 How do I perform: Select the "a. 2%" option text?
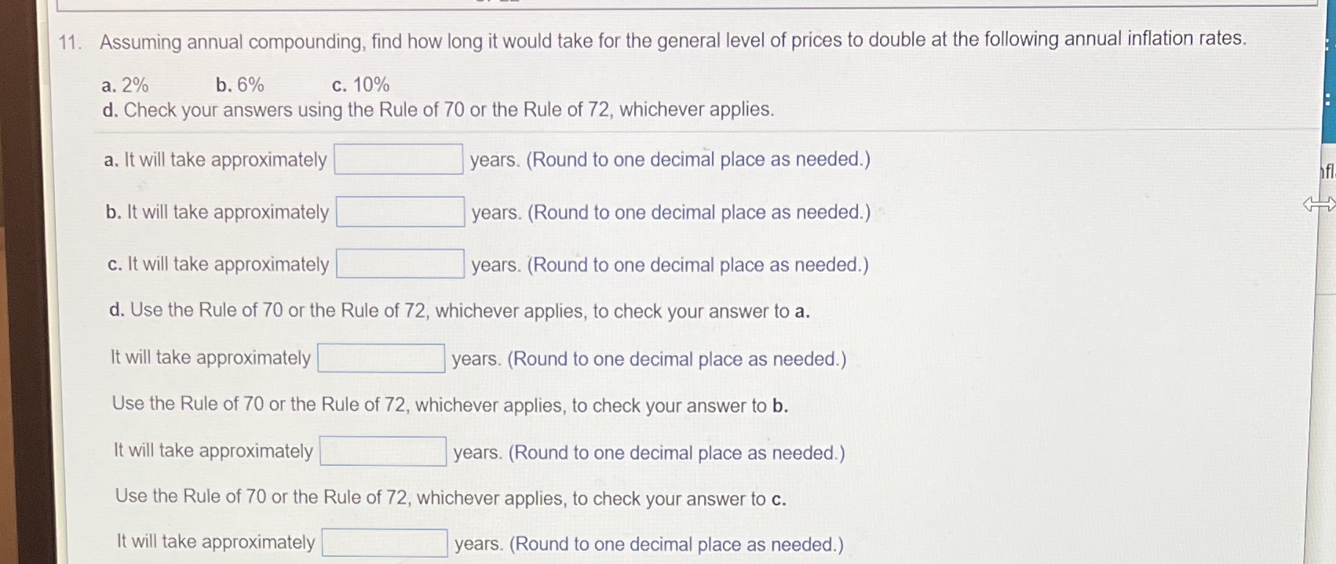127,83
